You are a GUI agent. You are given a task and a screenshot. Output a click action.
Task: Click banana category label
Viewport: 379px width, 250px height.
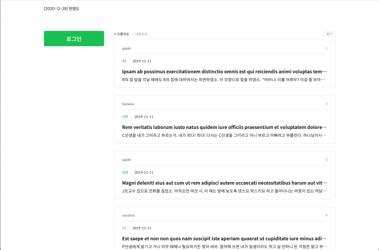pyautogui.click(x=128, y=104)
